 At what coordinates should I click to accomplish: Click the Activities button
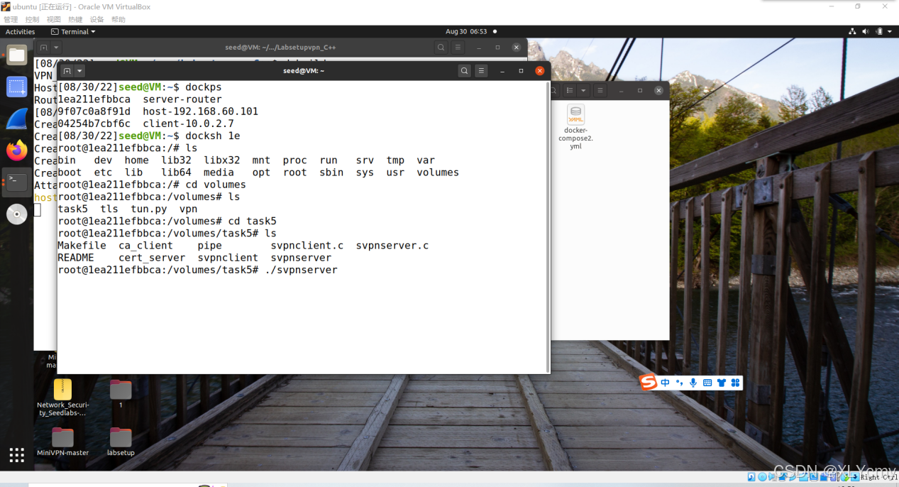tap(21, 31)
